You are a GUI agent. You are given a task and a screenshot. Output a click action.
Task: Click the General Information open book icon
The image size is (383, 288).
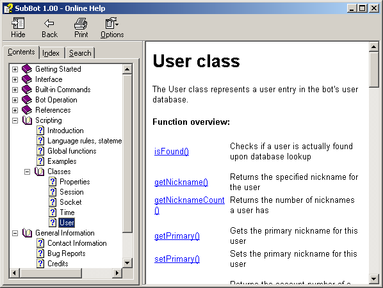point(27,233)
